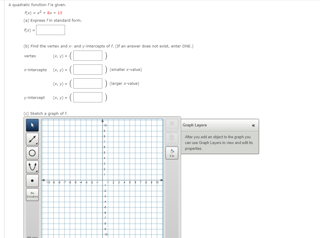Collapse the Graph Layers panel with the chevron
This screenshot has width=320, height=238.
(253, 125)
